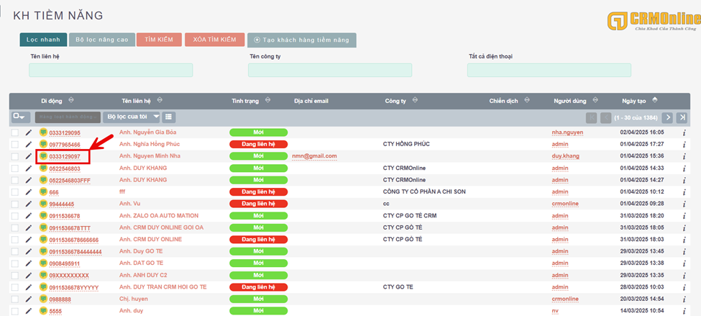This screenshot has width=701, height=316.
Task: Open the Hàng loạt hành động dropdown
Action: click(68, 117)
